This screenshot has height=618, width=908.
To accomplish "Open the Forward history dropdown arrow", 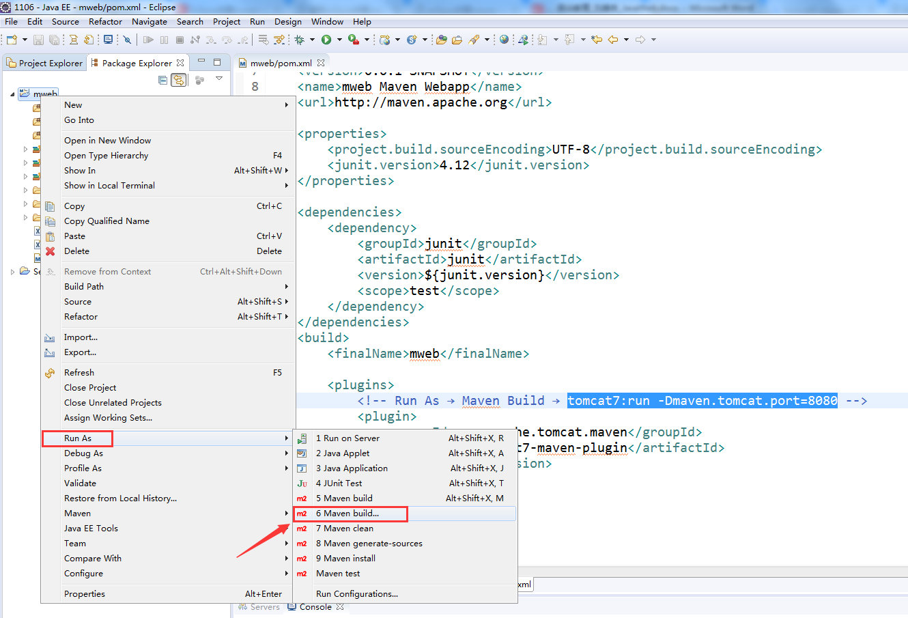I will tap(653, 40).
